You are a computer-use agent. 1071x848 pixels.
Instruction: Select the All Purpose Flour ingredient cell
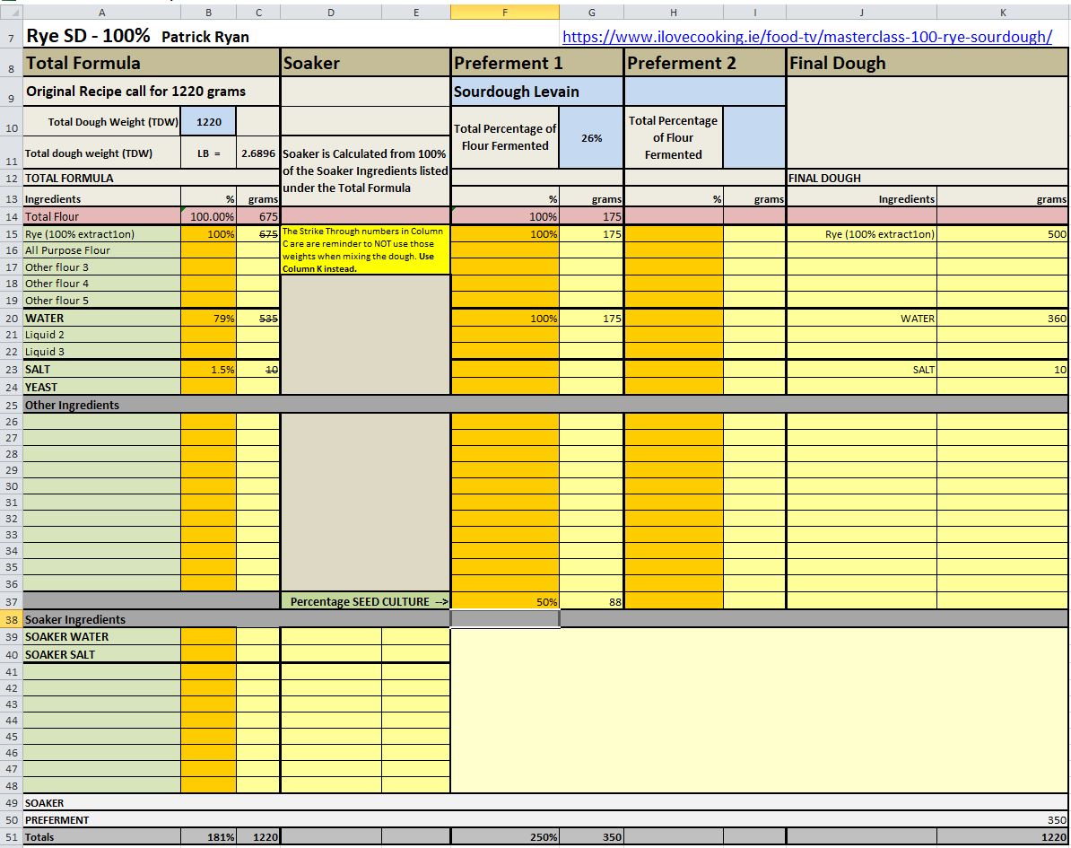[x=101, y=250]
